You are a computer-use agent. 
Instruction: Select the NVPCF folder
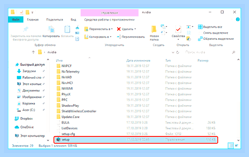[x=64, y=66]
